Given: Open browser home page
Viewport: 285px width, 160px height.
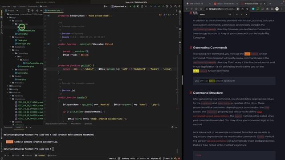Looking at the screenshot, I should [x=201, y=9].
